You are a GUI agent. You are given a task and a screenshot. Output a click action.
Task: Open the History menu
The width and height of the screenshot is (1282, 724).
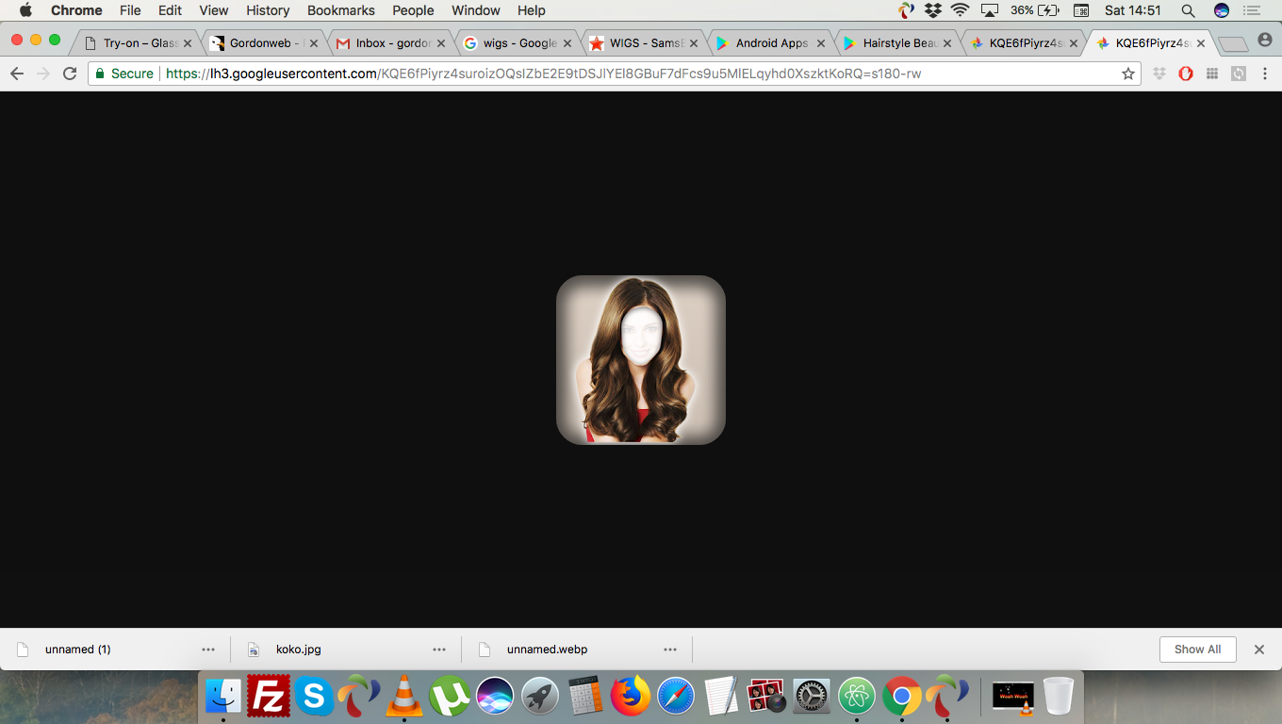tap(267, 10)
